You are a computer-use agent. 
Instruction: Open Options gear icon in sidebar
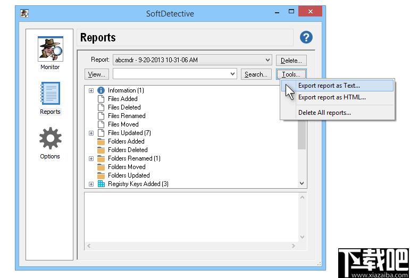(50, 138)
